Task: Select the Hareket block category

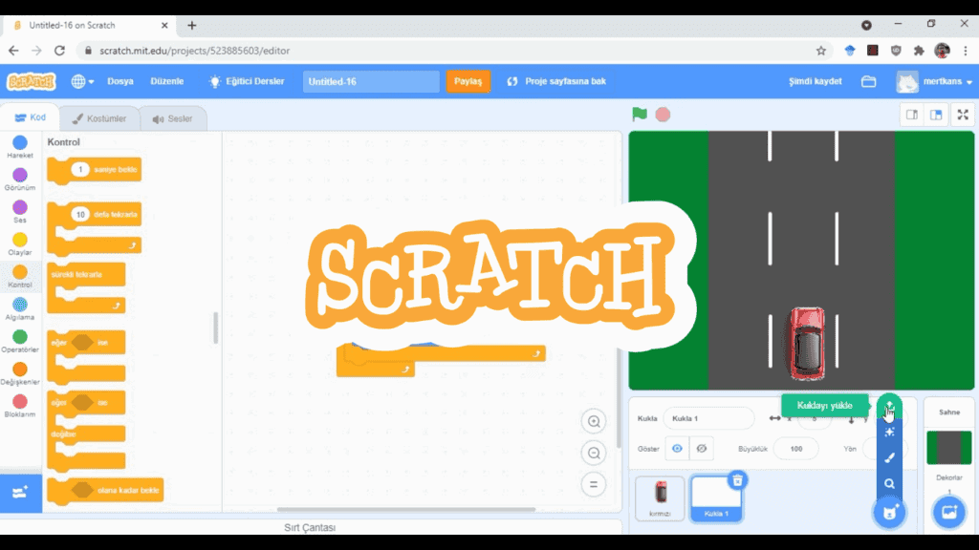Action: 20,147
